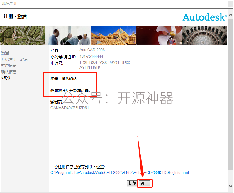234x193 pixels.
Task: Click the 注册 - 激活 page heading
Action: pyautogui.click(x=15, y=16)
